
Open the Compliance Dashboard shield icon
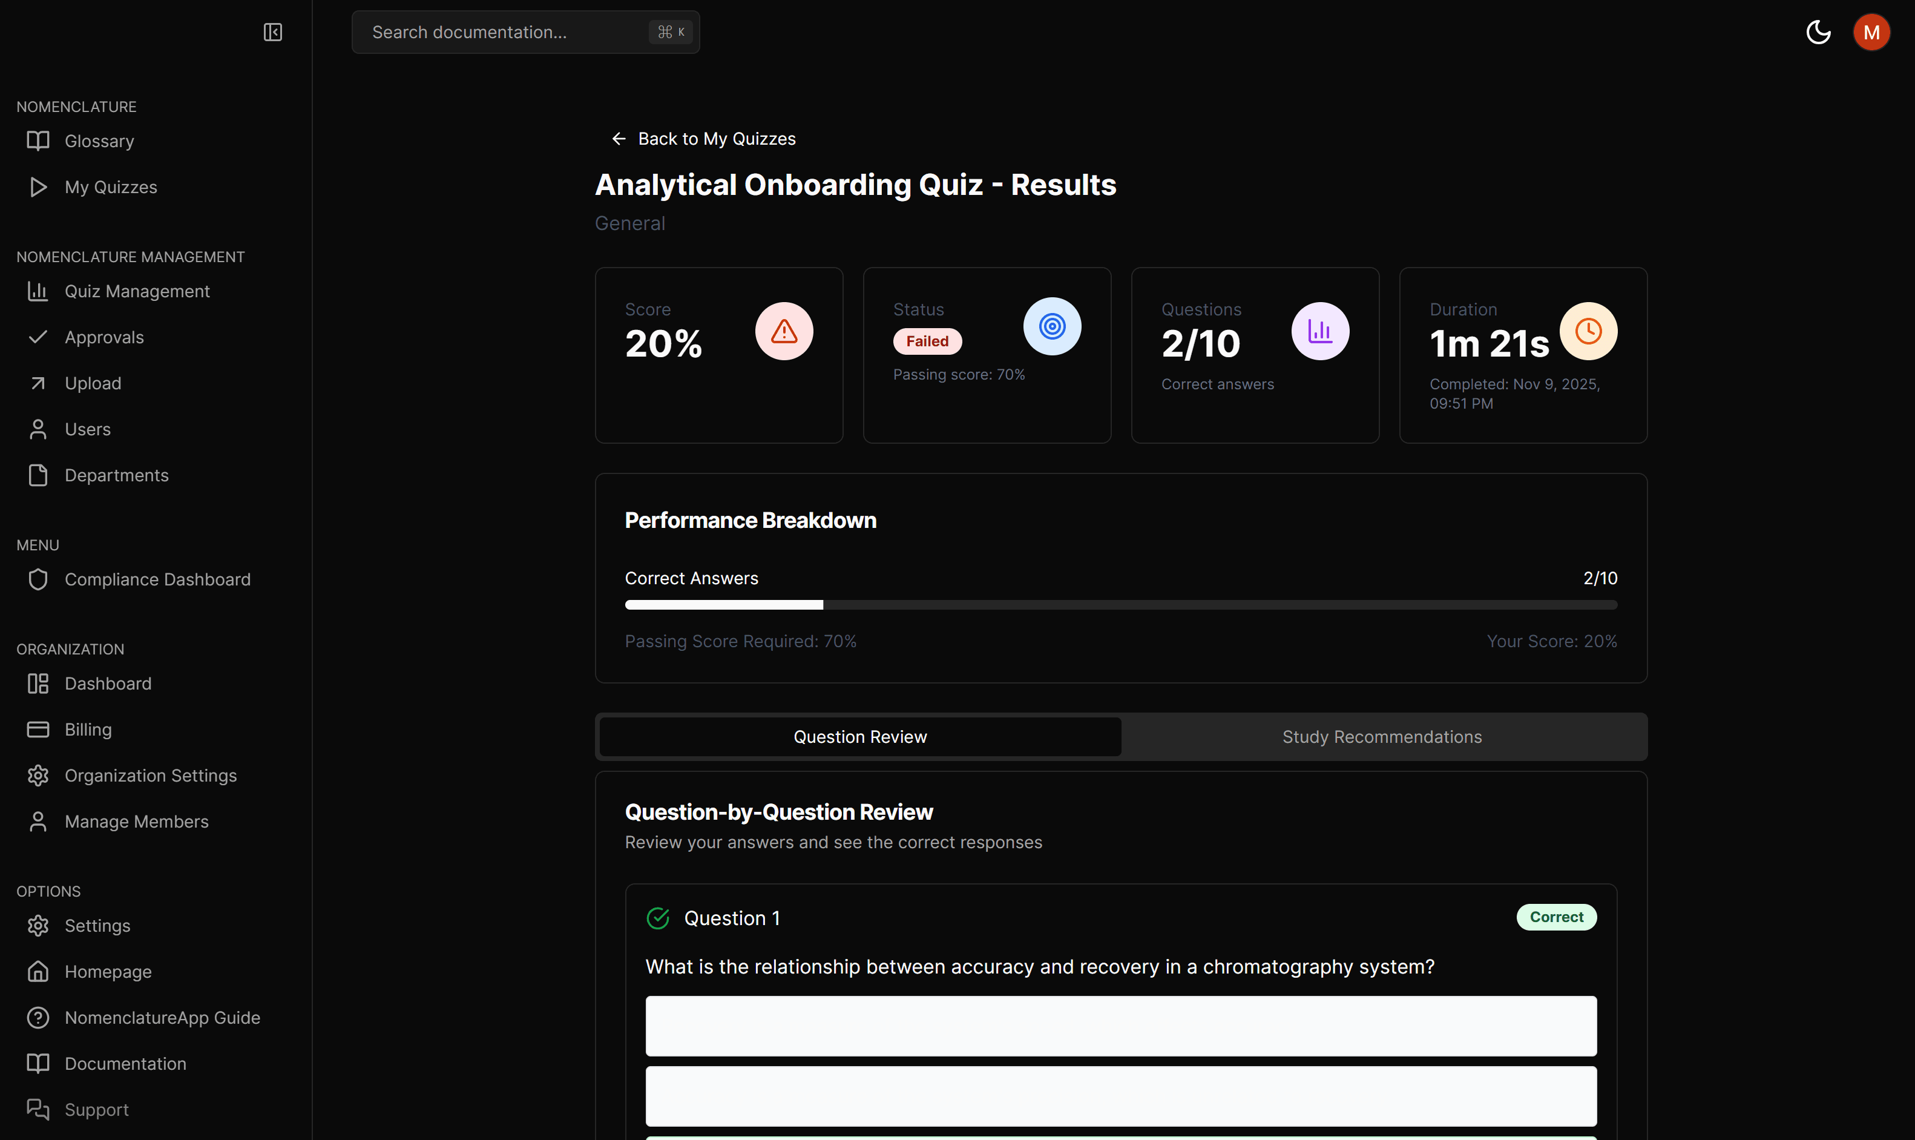click(x=38, y=579)
